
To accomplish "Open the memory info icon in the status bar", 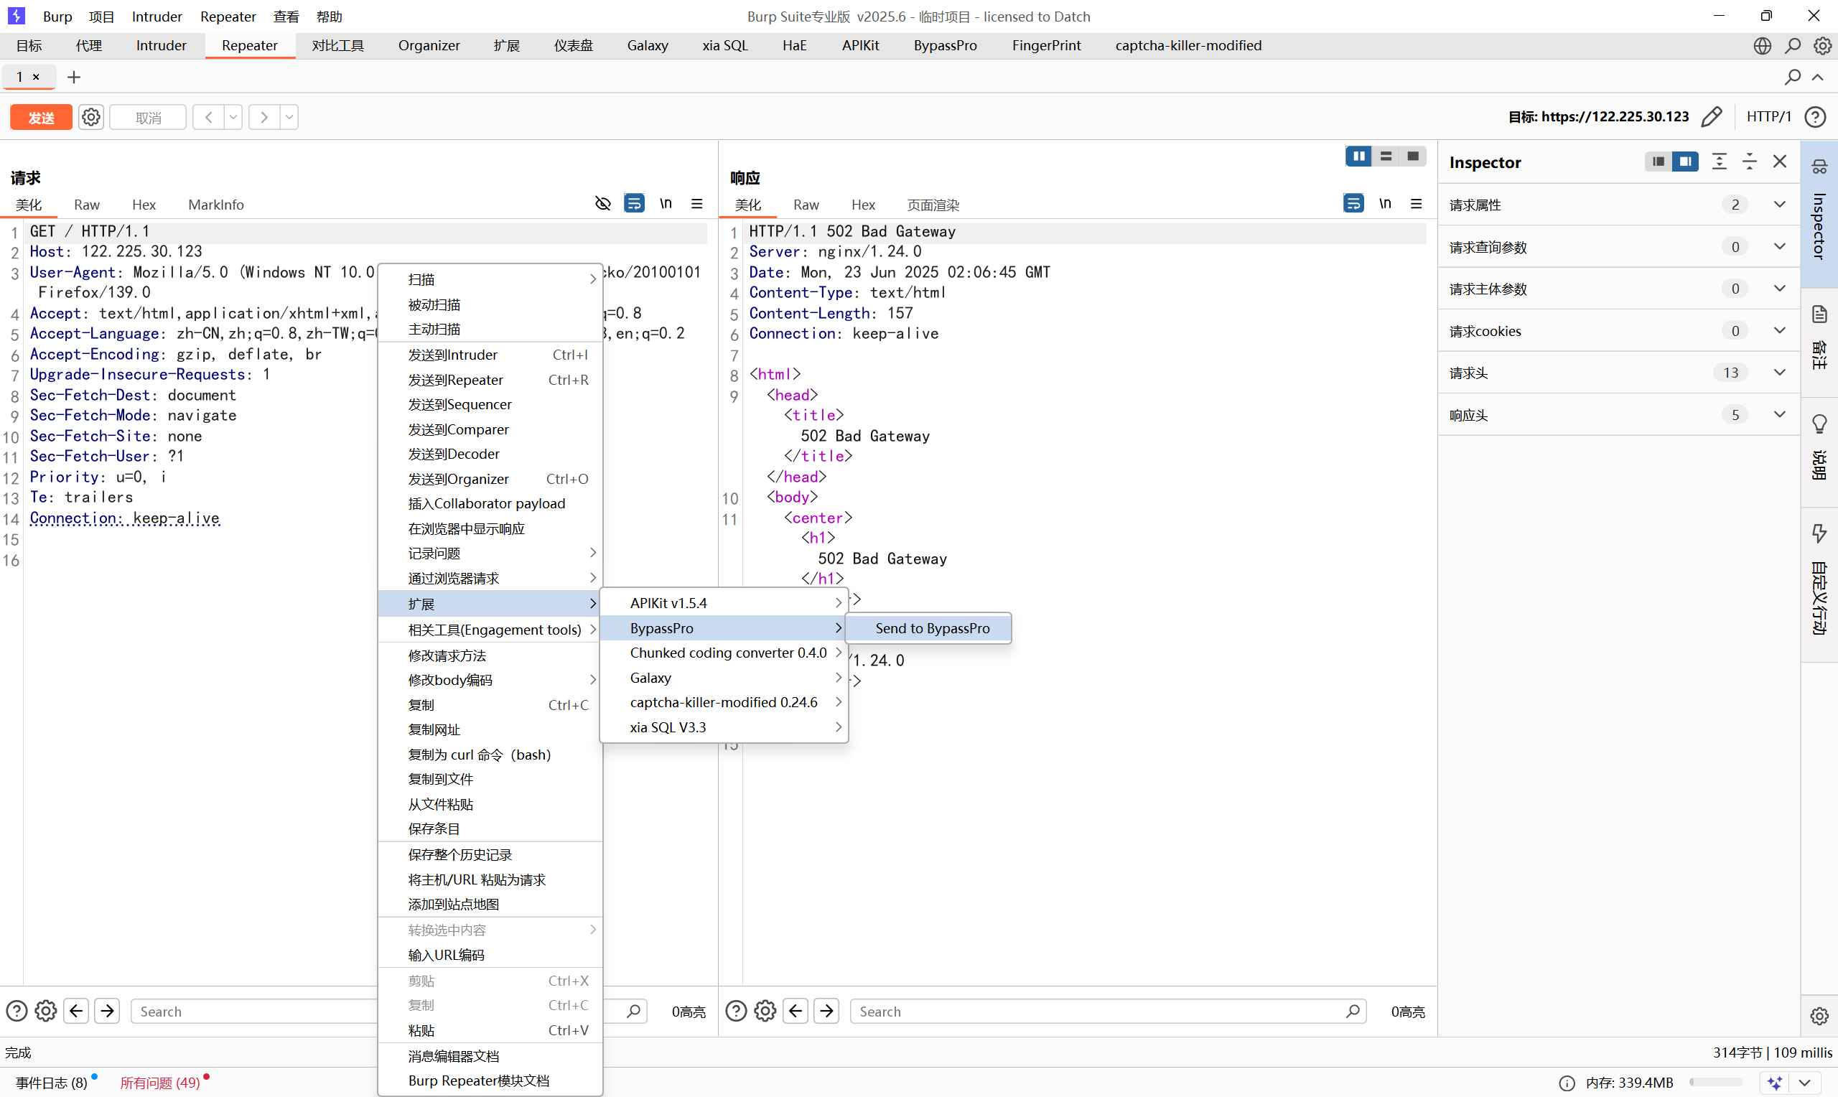I will coord(1566,1083).
